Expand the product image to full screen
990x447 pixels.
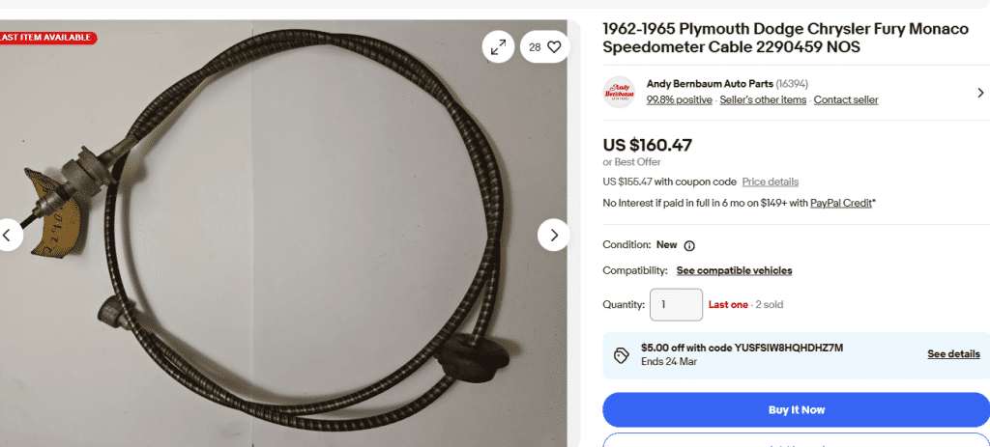coord(498,46)
